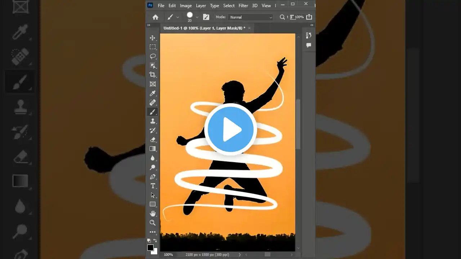
Task: Select the Object Selection tool
Action: click(153, 65)
